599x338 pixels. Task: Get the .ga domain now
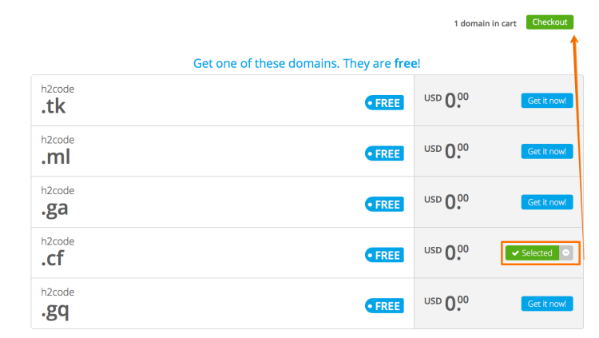tap(547, 202)
